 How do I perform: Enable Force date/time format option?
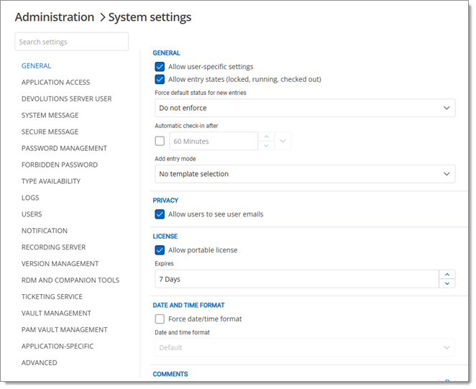(160, 319)
